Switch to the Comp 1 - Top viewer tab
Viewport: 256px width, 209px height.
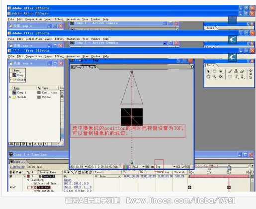coord(84,67)
